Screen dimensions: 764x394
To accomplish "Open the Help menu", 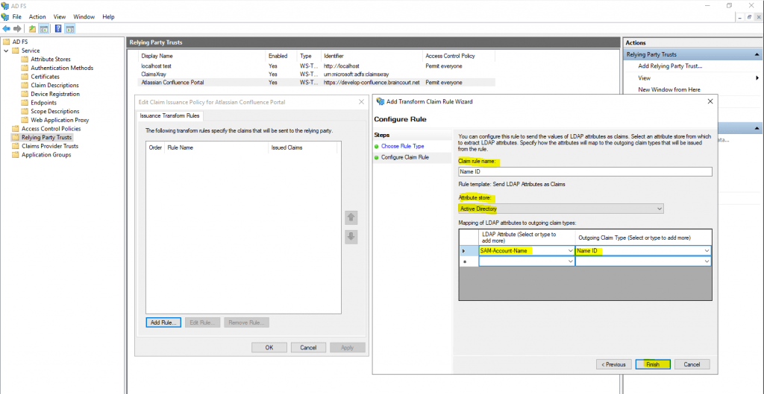I will pos(108,16).
